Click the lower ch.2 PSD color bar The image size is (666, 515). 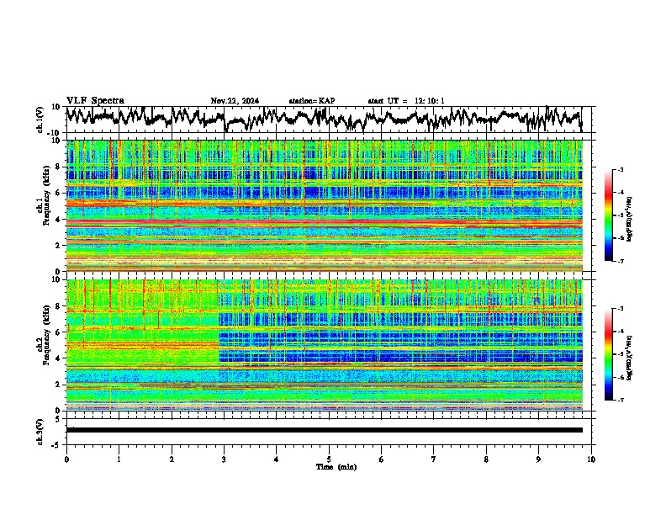[609, 354]
